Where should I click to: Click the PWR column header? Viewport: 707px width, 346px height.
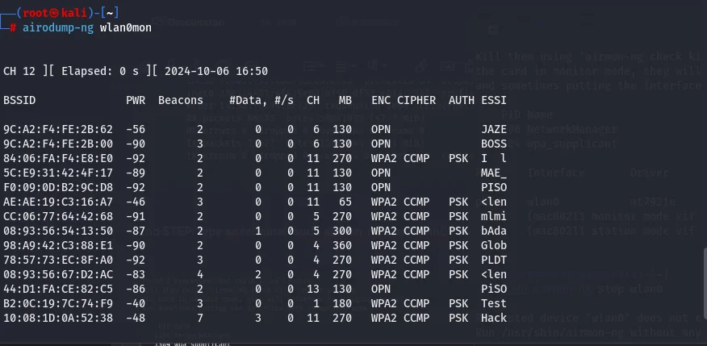tap(136, 101)
